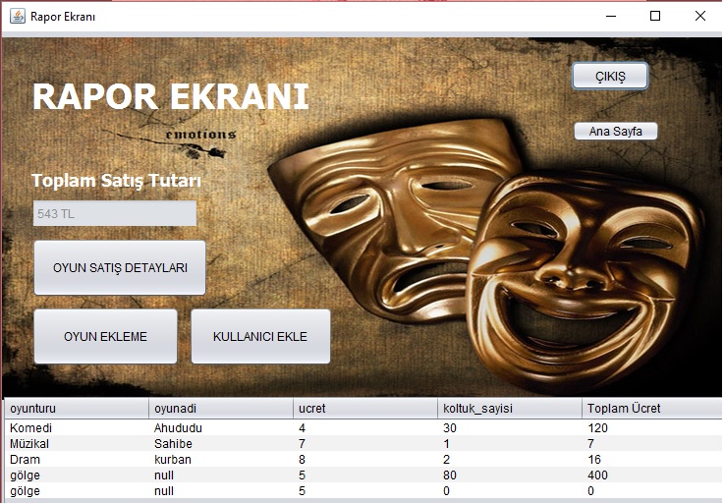Maximize the Rapor Ekranı window
This screenshot has height=503, width=725.
[x=655, y=16]
